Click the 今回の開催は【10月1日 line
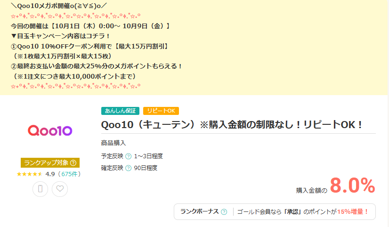This screenshot has height=227, width=389. click(x=90, y=26)
